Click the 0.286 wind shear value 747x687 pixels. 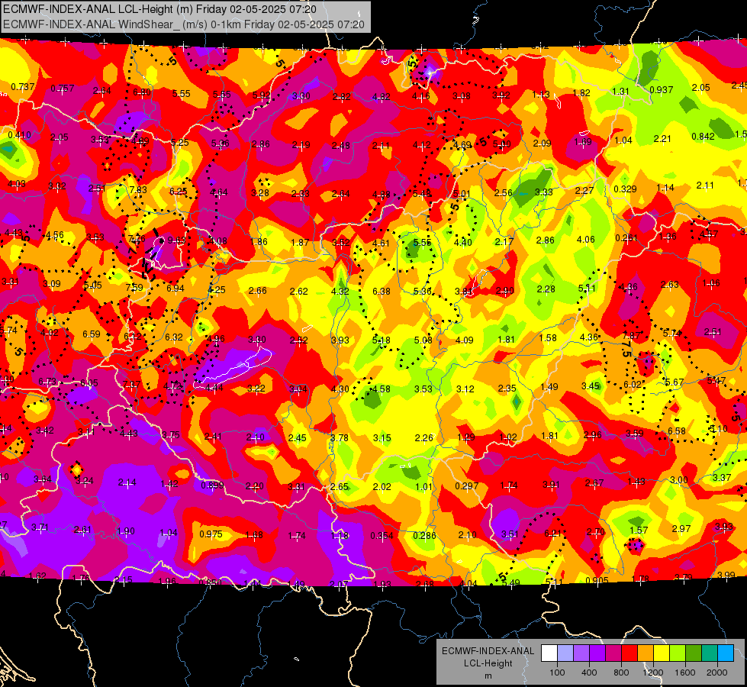coord(424,535)
